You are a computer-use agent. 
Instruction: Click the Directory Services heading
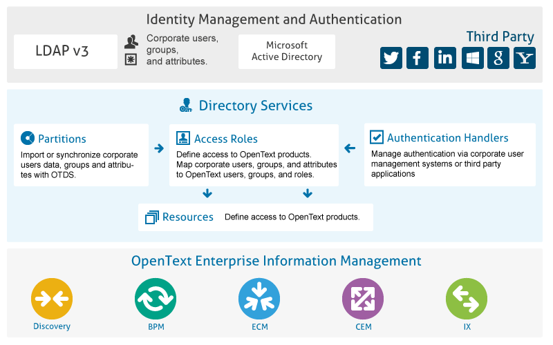256,106
